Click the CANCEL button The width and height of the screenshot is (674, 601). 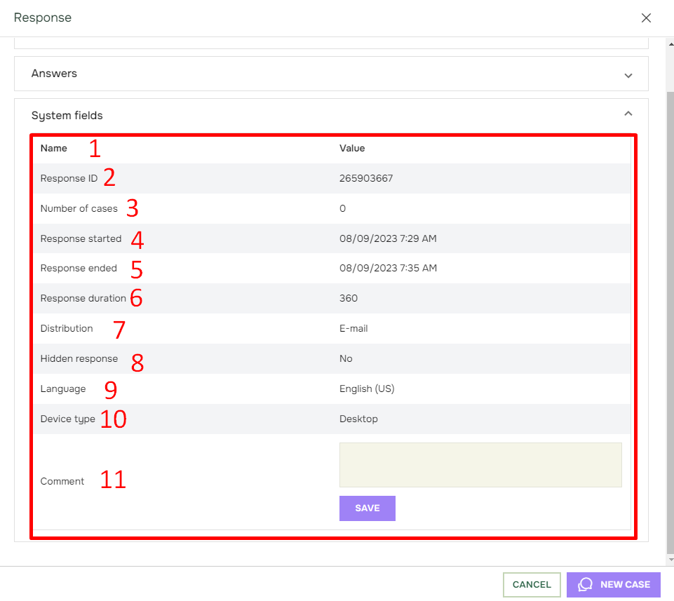point(532,585)
